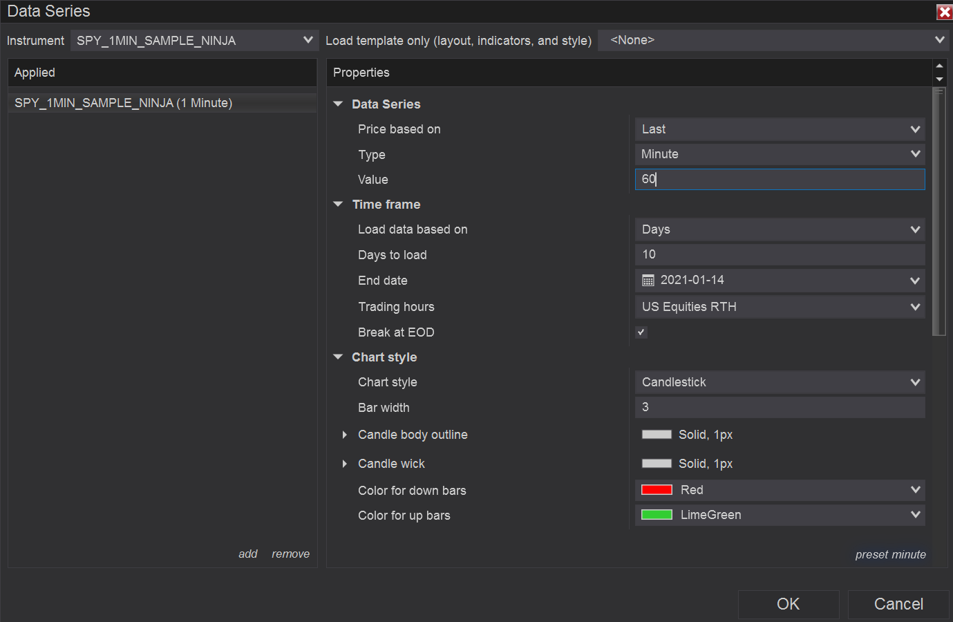Click the Red down bars color swatch

tap(657, 490)
